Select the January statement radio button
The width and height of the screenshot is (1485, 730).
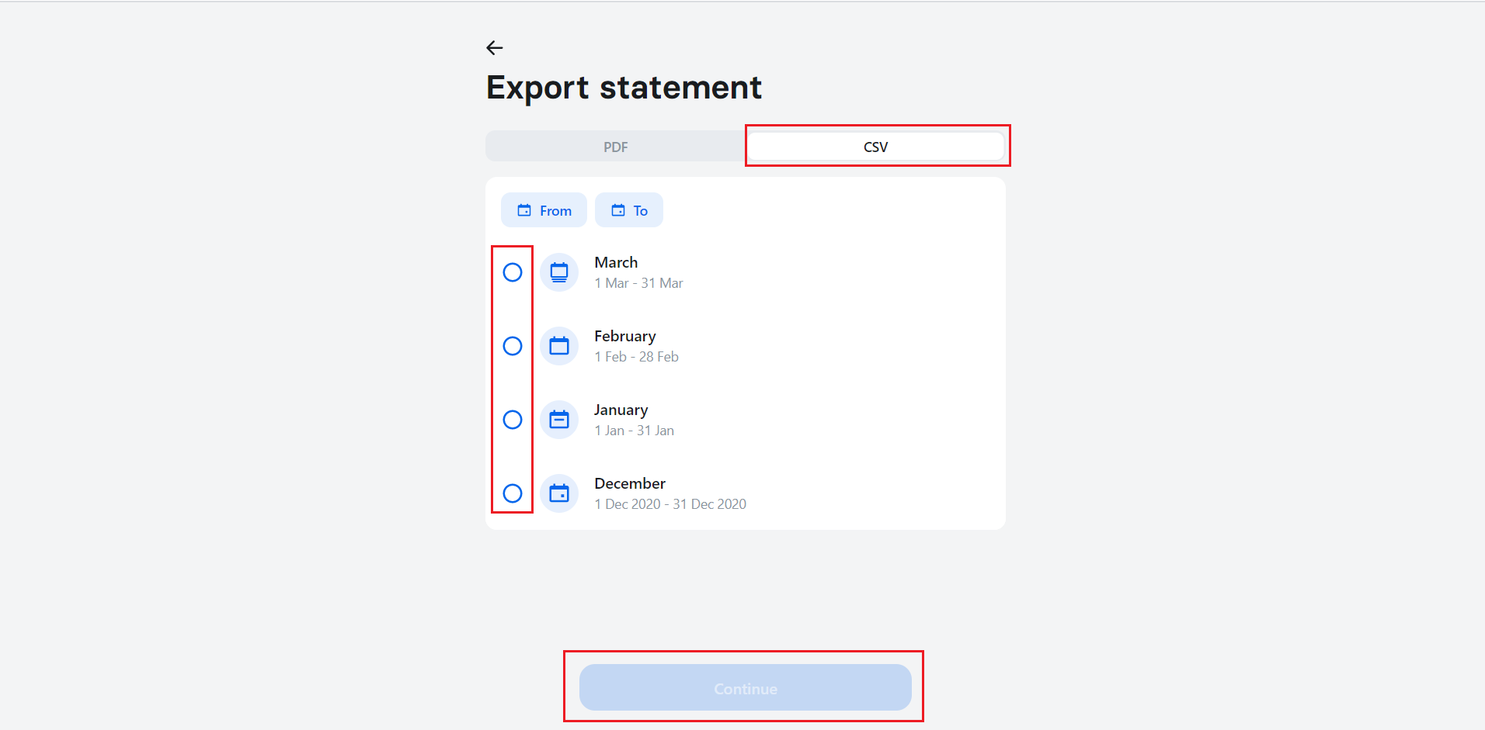(x=513, y=420)
